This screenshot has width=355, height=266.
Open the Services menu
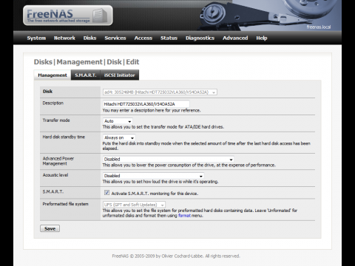(115, 38)
